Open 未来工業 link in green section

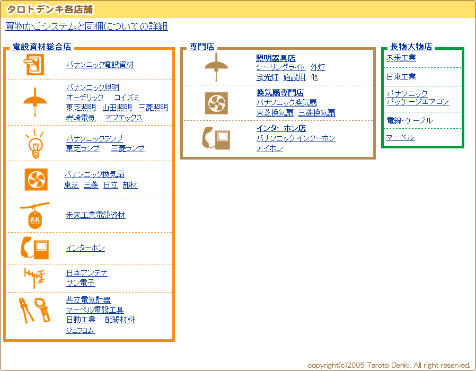point(401,58)
